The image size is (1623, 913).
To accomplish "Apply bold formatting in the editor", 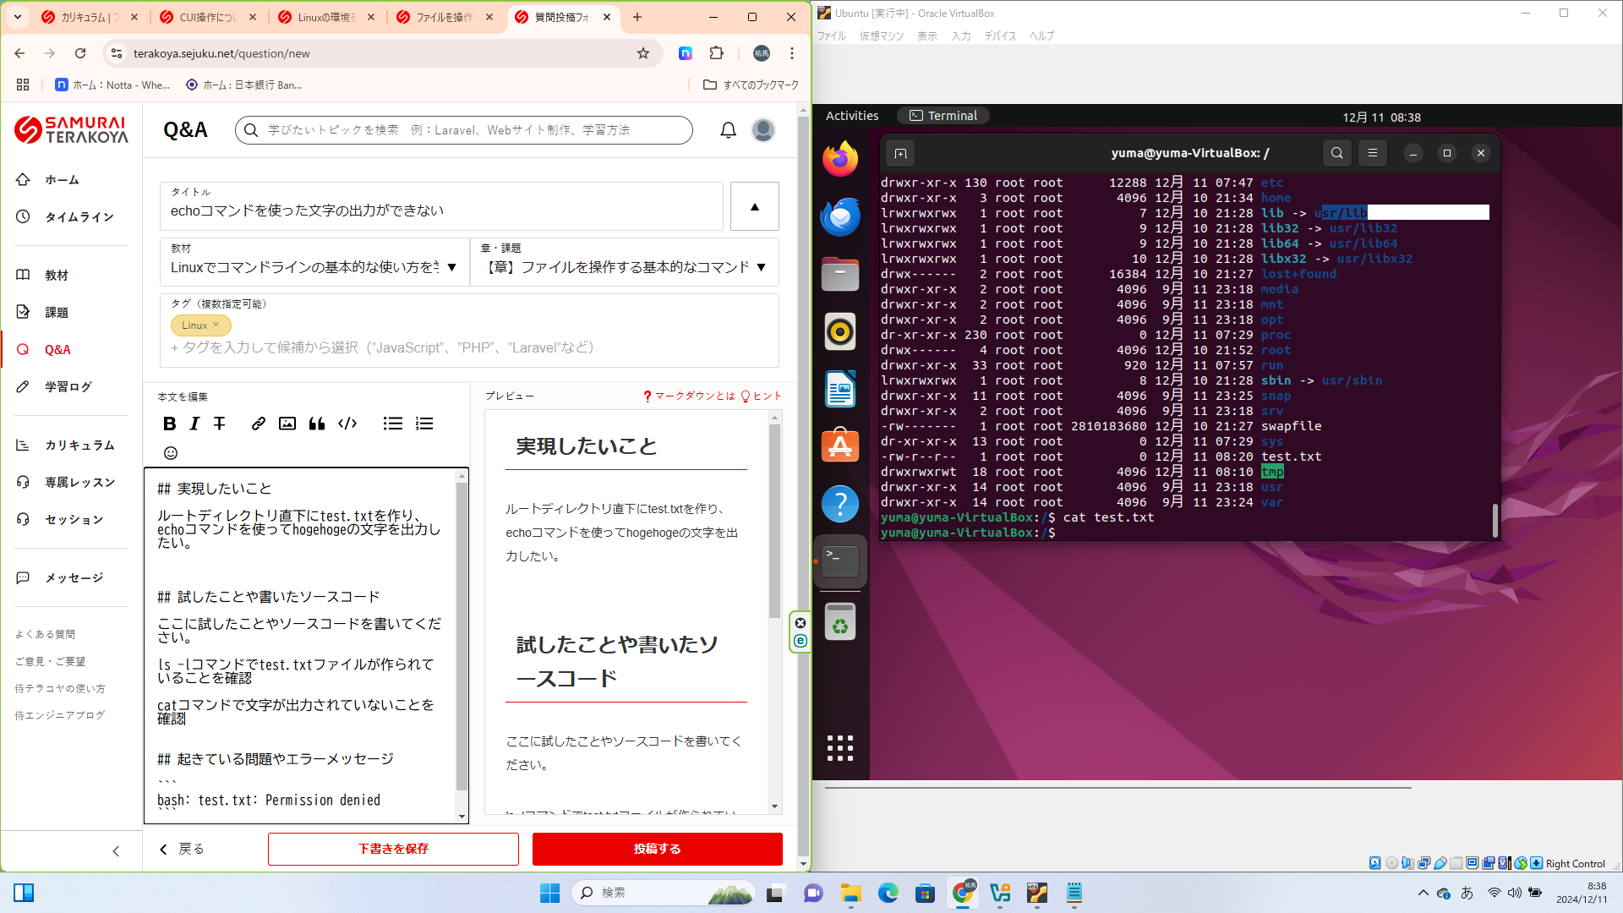I will pos(169,424).
